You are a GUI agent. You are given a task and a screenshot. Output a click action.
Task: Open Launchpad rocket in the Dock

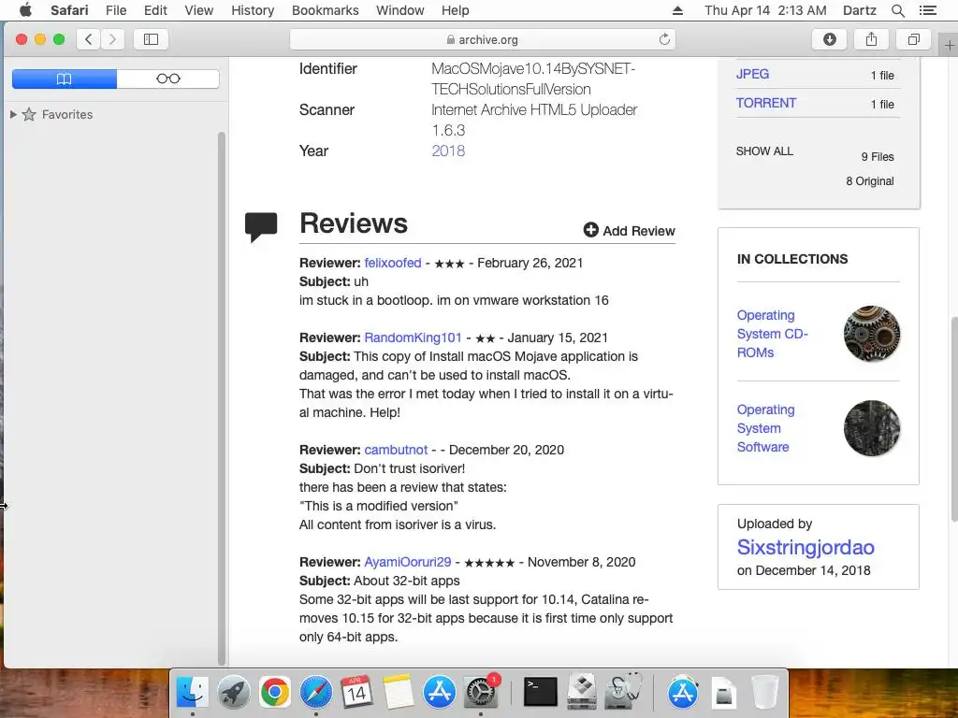click(x=233, y=693)
